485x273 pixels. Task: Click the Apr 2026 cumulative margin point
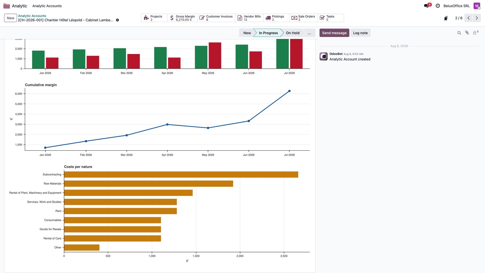coord(167,124)
